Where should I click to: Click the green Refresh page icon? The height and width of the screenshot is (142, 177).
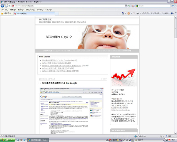point(129,6)
